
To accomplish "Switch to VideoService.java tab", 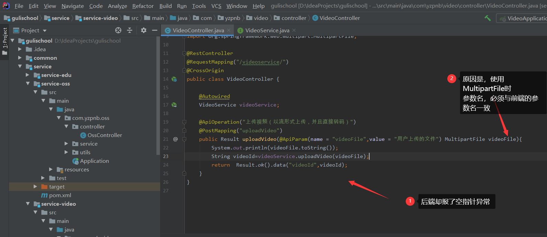I will pyautogui.click(x=267, y=31).
